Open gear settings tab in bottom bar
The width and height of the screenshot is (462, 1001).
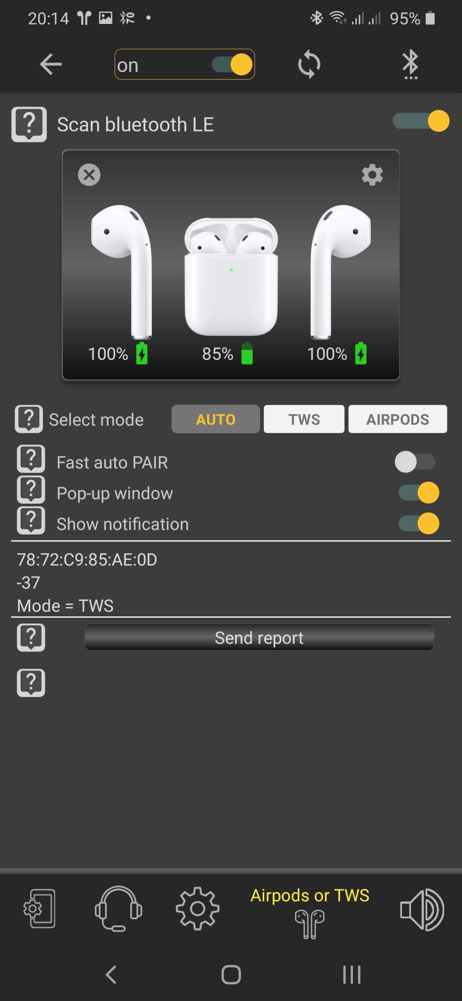pyautogui.click(x=197, y=909)
